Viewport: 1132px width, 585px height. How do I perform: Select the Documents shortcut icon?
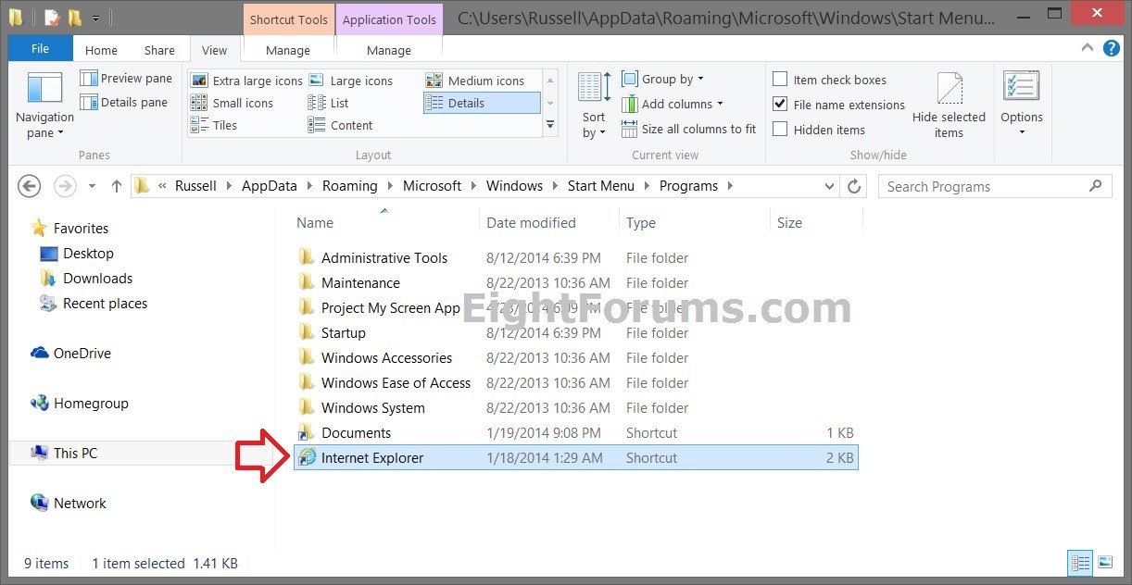(307, 433)
